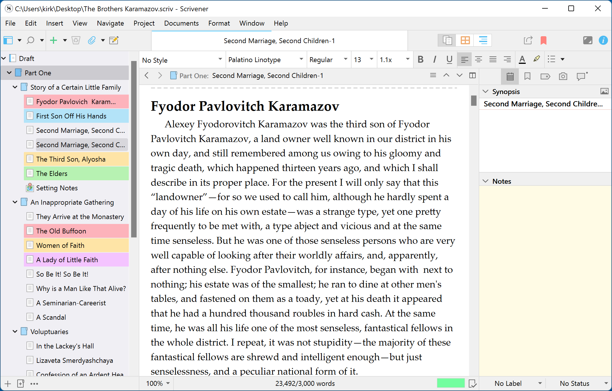The height and width of the screenshot is (391, 612).
Task: Select the Corkboard view mode icon
Action: 465,40
